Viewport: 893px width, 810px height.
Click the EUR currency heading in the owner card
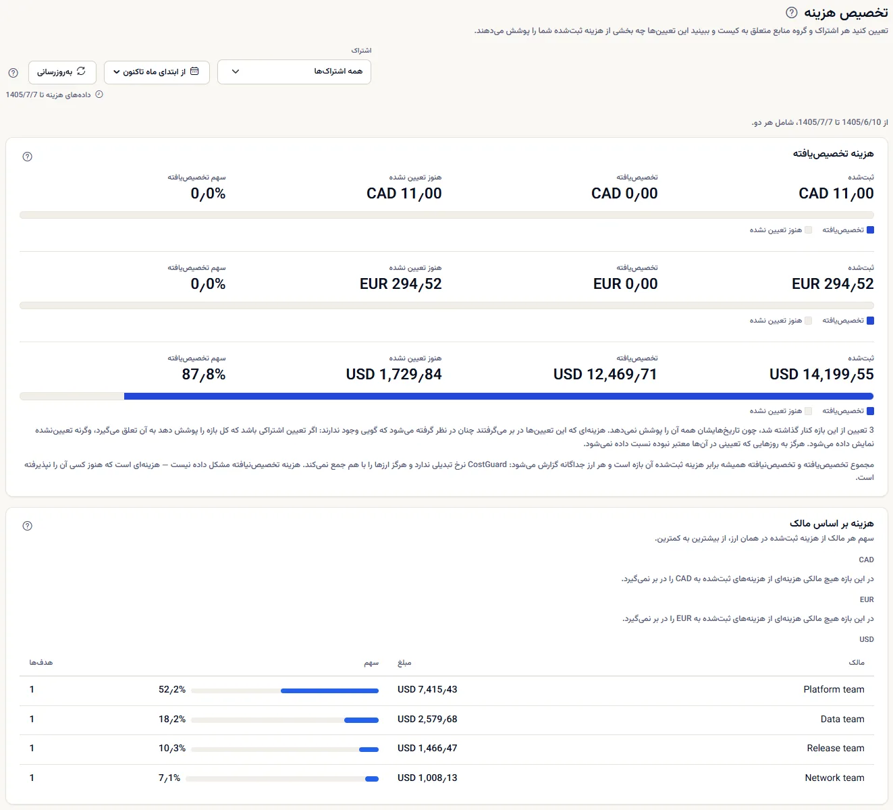(x=867, y=599)
